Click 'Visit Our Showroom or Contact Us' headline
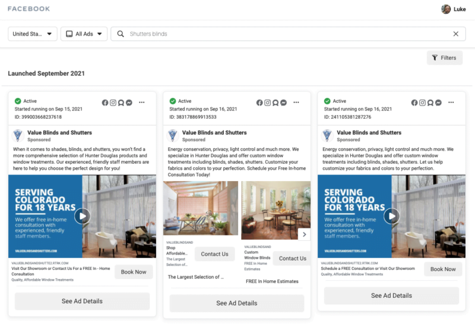475x324 pixels. point(61,271)
